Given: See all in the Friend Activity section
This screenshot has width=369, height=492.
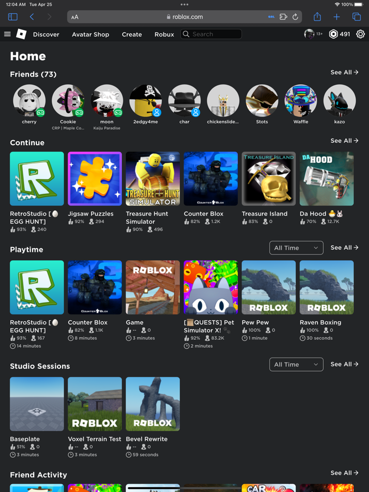Looking at the screenshot, I should point(344,473).
